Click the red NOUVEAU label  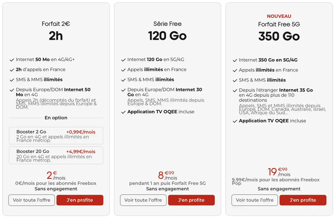tap(279, 16)
